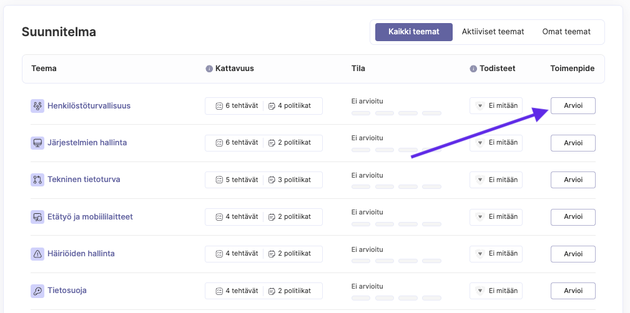Click 5 tehtävät coverage text
Screen dimensions: 630x313
pos(242,180)
